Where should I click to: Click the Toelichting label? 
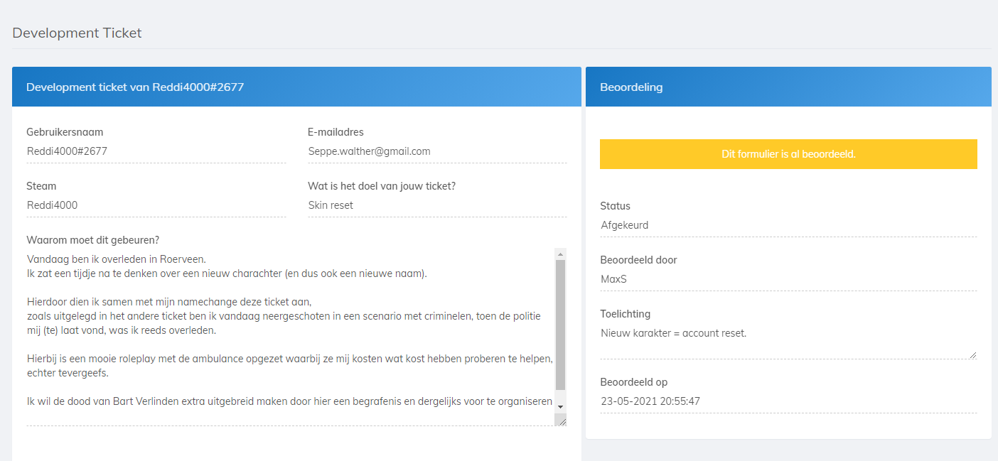coord(625,314)
